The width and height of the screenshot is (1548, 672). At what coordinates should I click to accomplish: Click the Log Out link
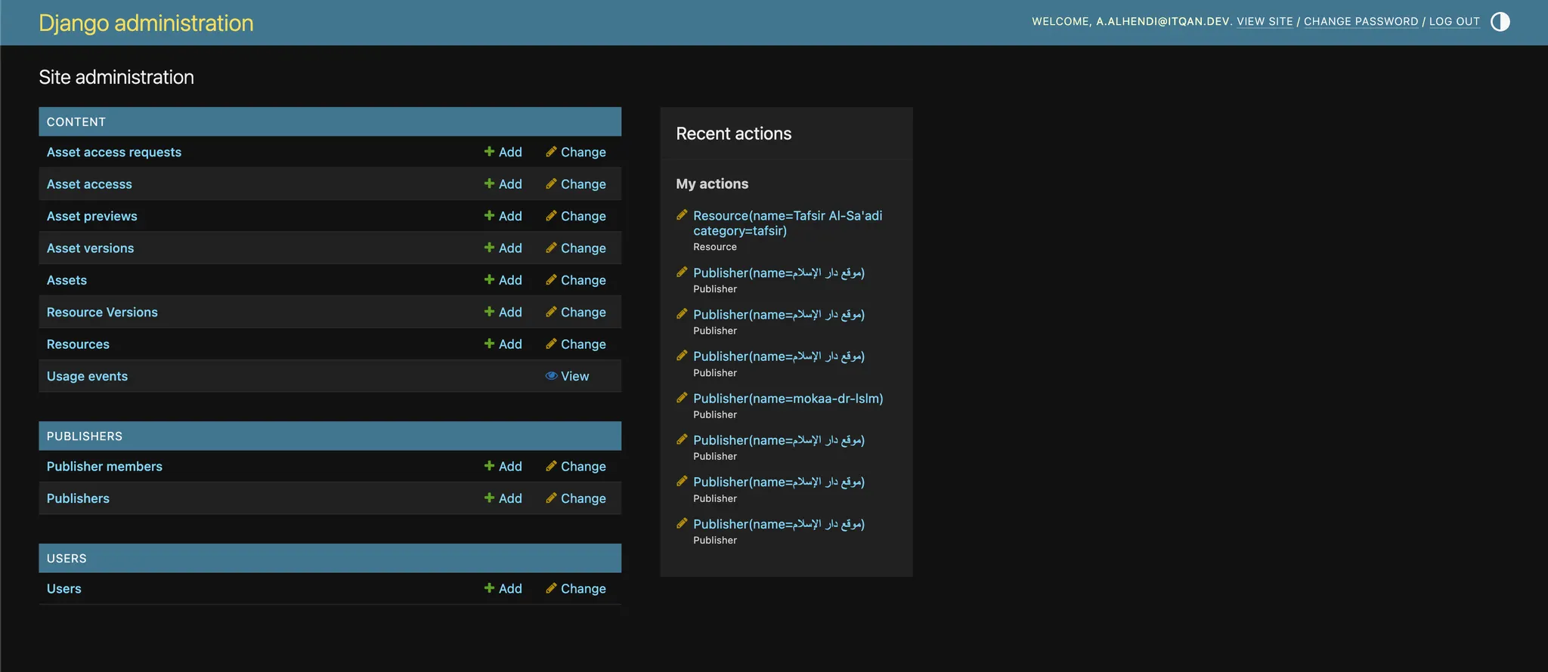[1454, 22]
